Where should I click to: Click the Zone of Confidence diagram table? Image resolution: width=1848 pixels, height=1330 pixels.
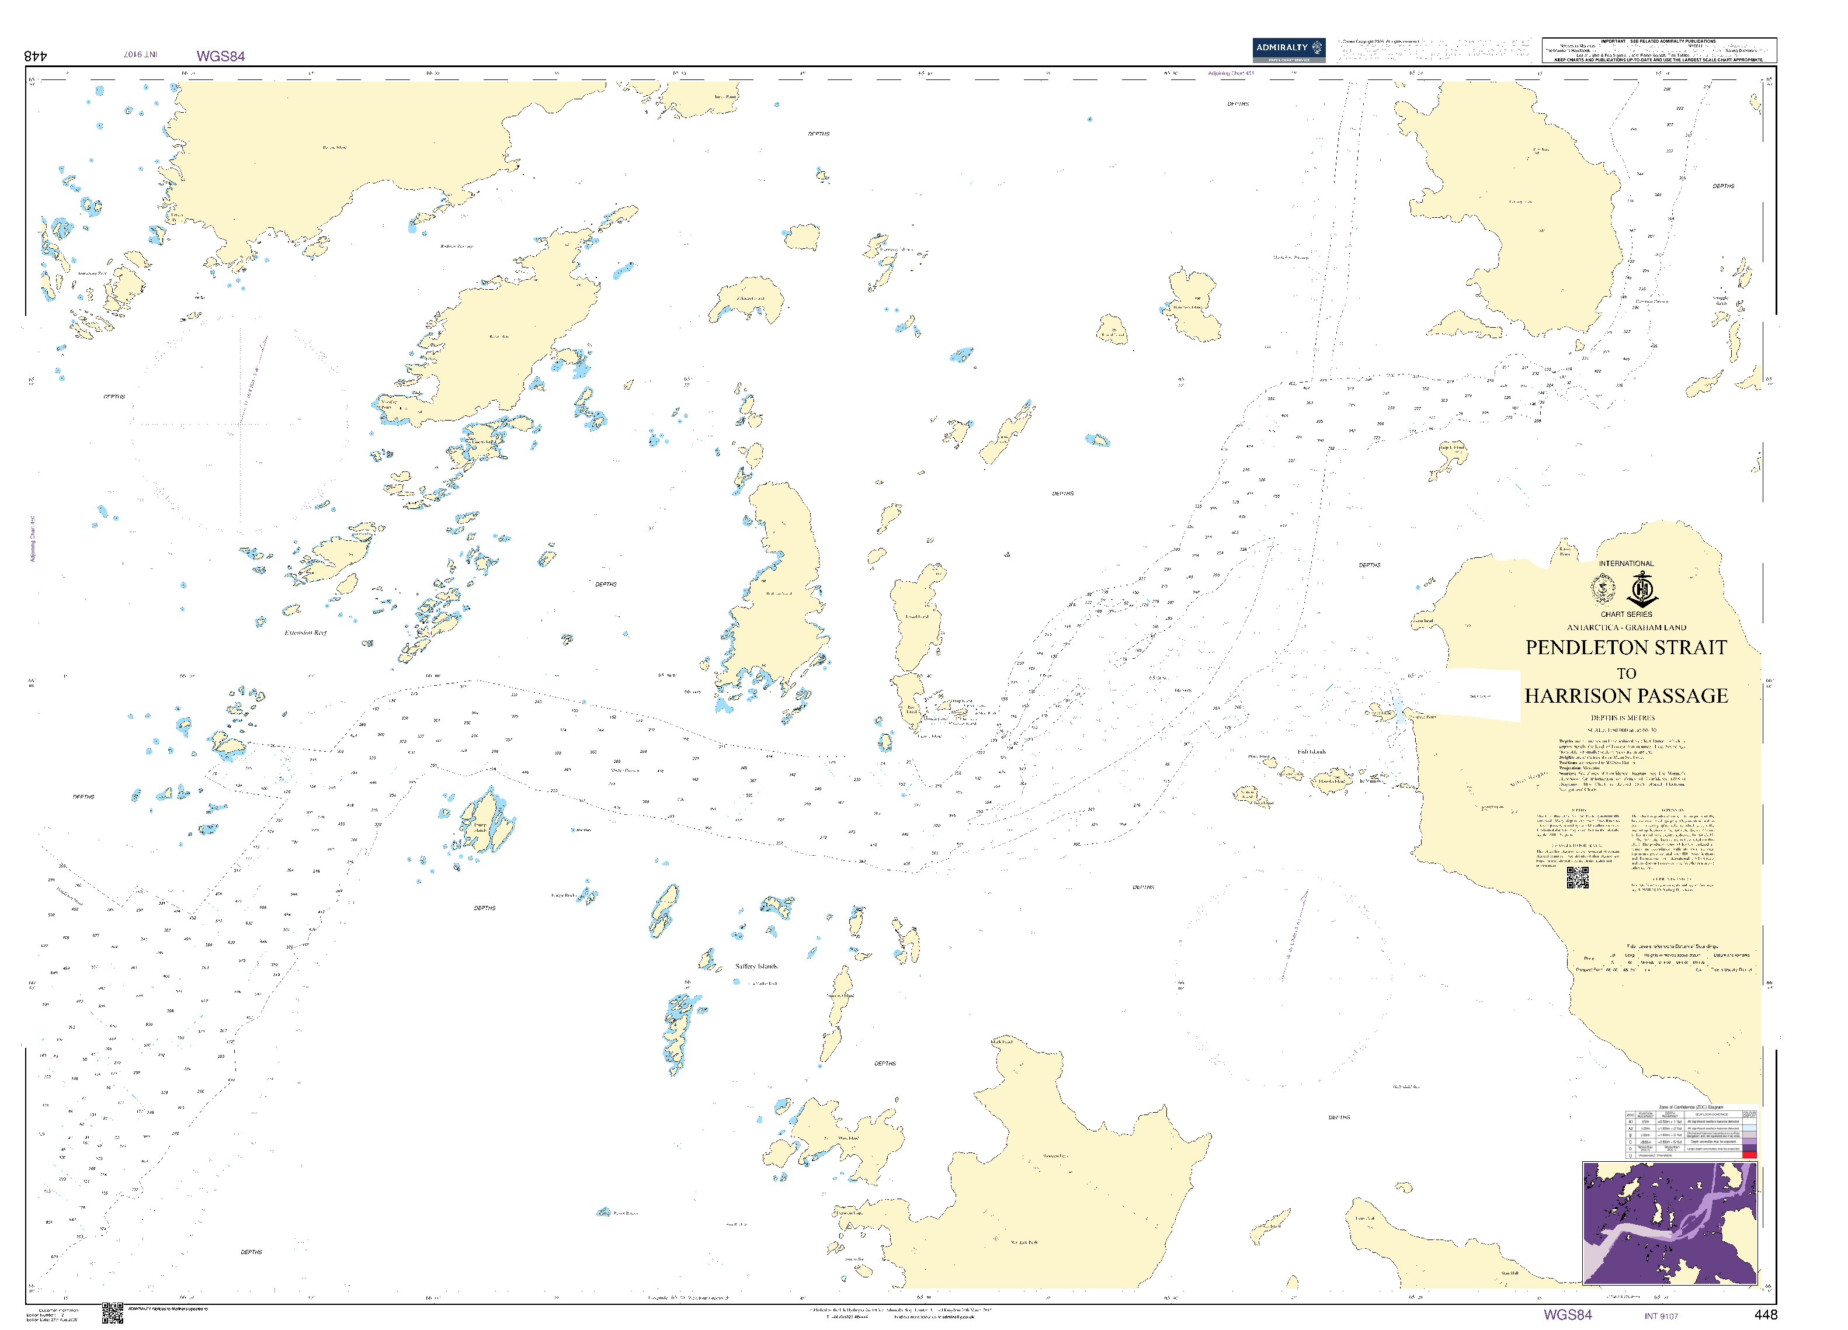point(1691,1134)
